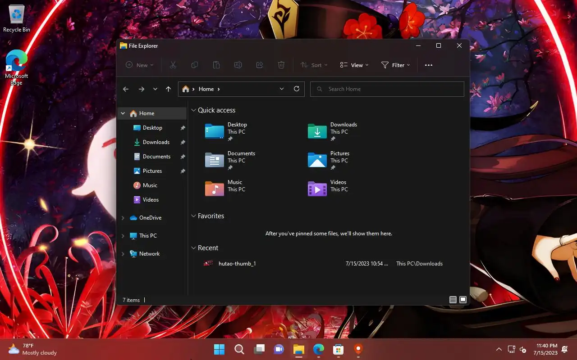The image size is (577, 360).
Task: Click the Cut scissors icon
Action: click(x=173, y=65)
